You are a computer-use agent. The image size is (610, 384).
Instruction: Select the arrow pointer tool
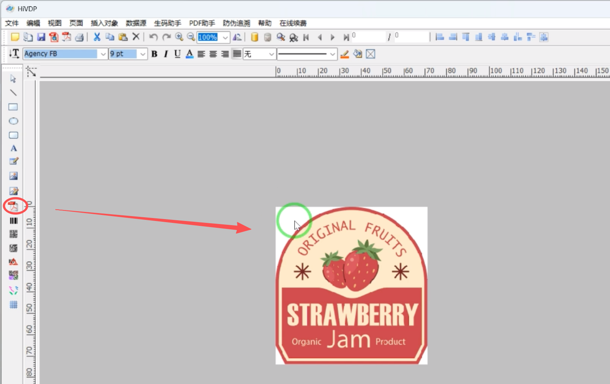coord(13,79)
